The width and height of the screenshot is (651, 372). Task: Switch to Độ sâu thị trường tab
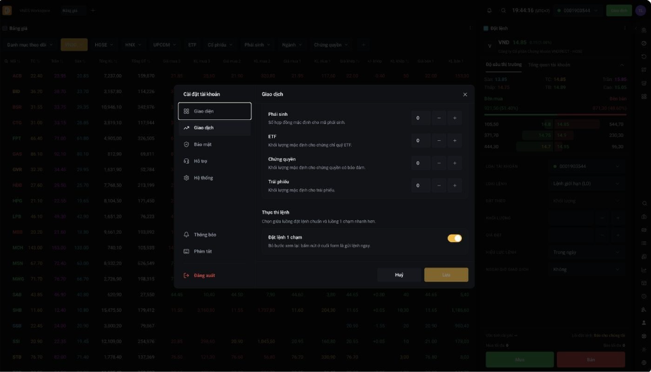[x=504, y=65]
